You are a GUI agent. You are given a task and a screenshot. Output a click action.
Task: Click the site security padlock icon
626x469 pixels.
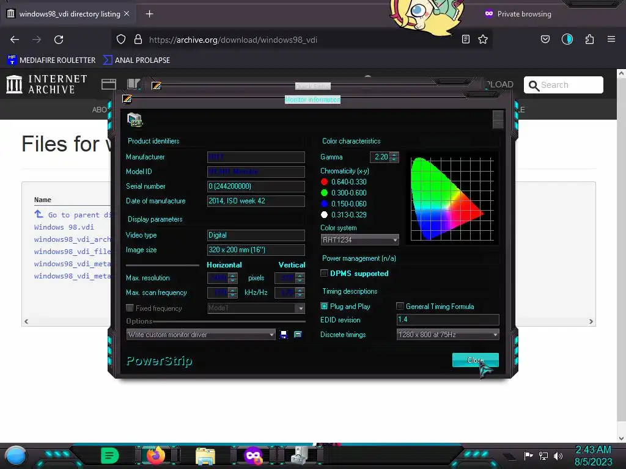click(x=138, y=39)
